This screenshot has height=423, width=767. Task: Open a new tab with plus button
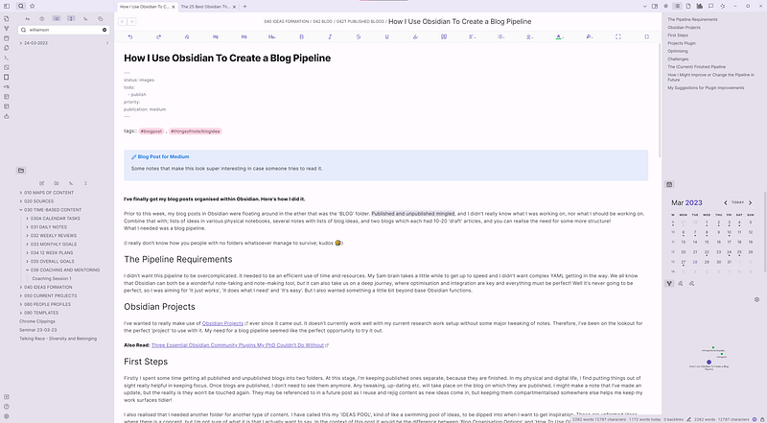244,7
